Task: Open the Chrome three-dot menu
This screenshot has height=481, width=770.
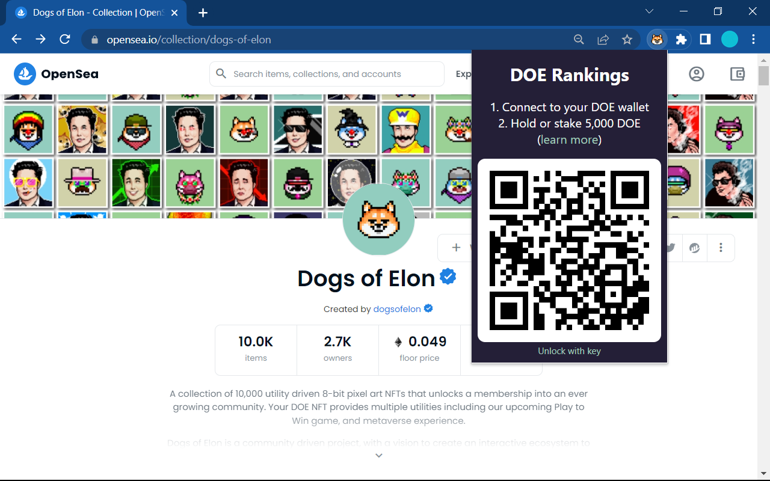Action: pyautogui.click(x=754, y=40)
